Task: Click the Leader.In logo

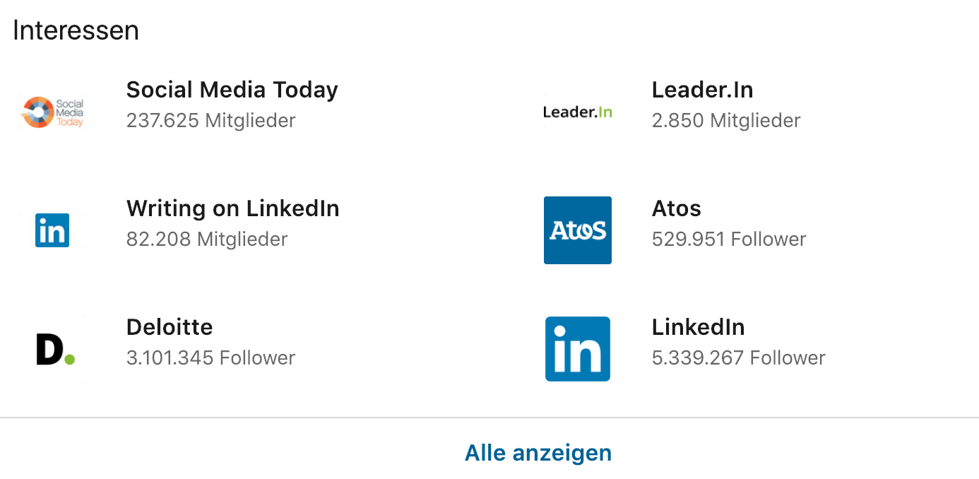Action: pyautogui.click(x=578, y=112)
